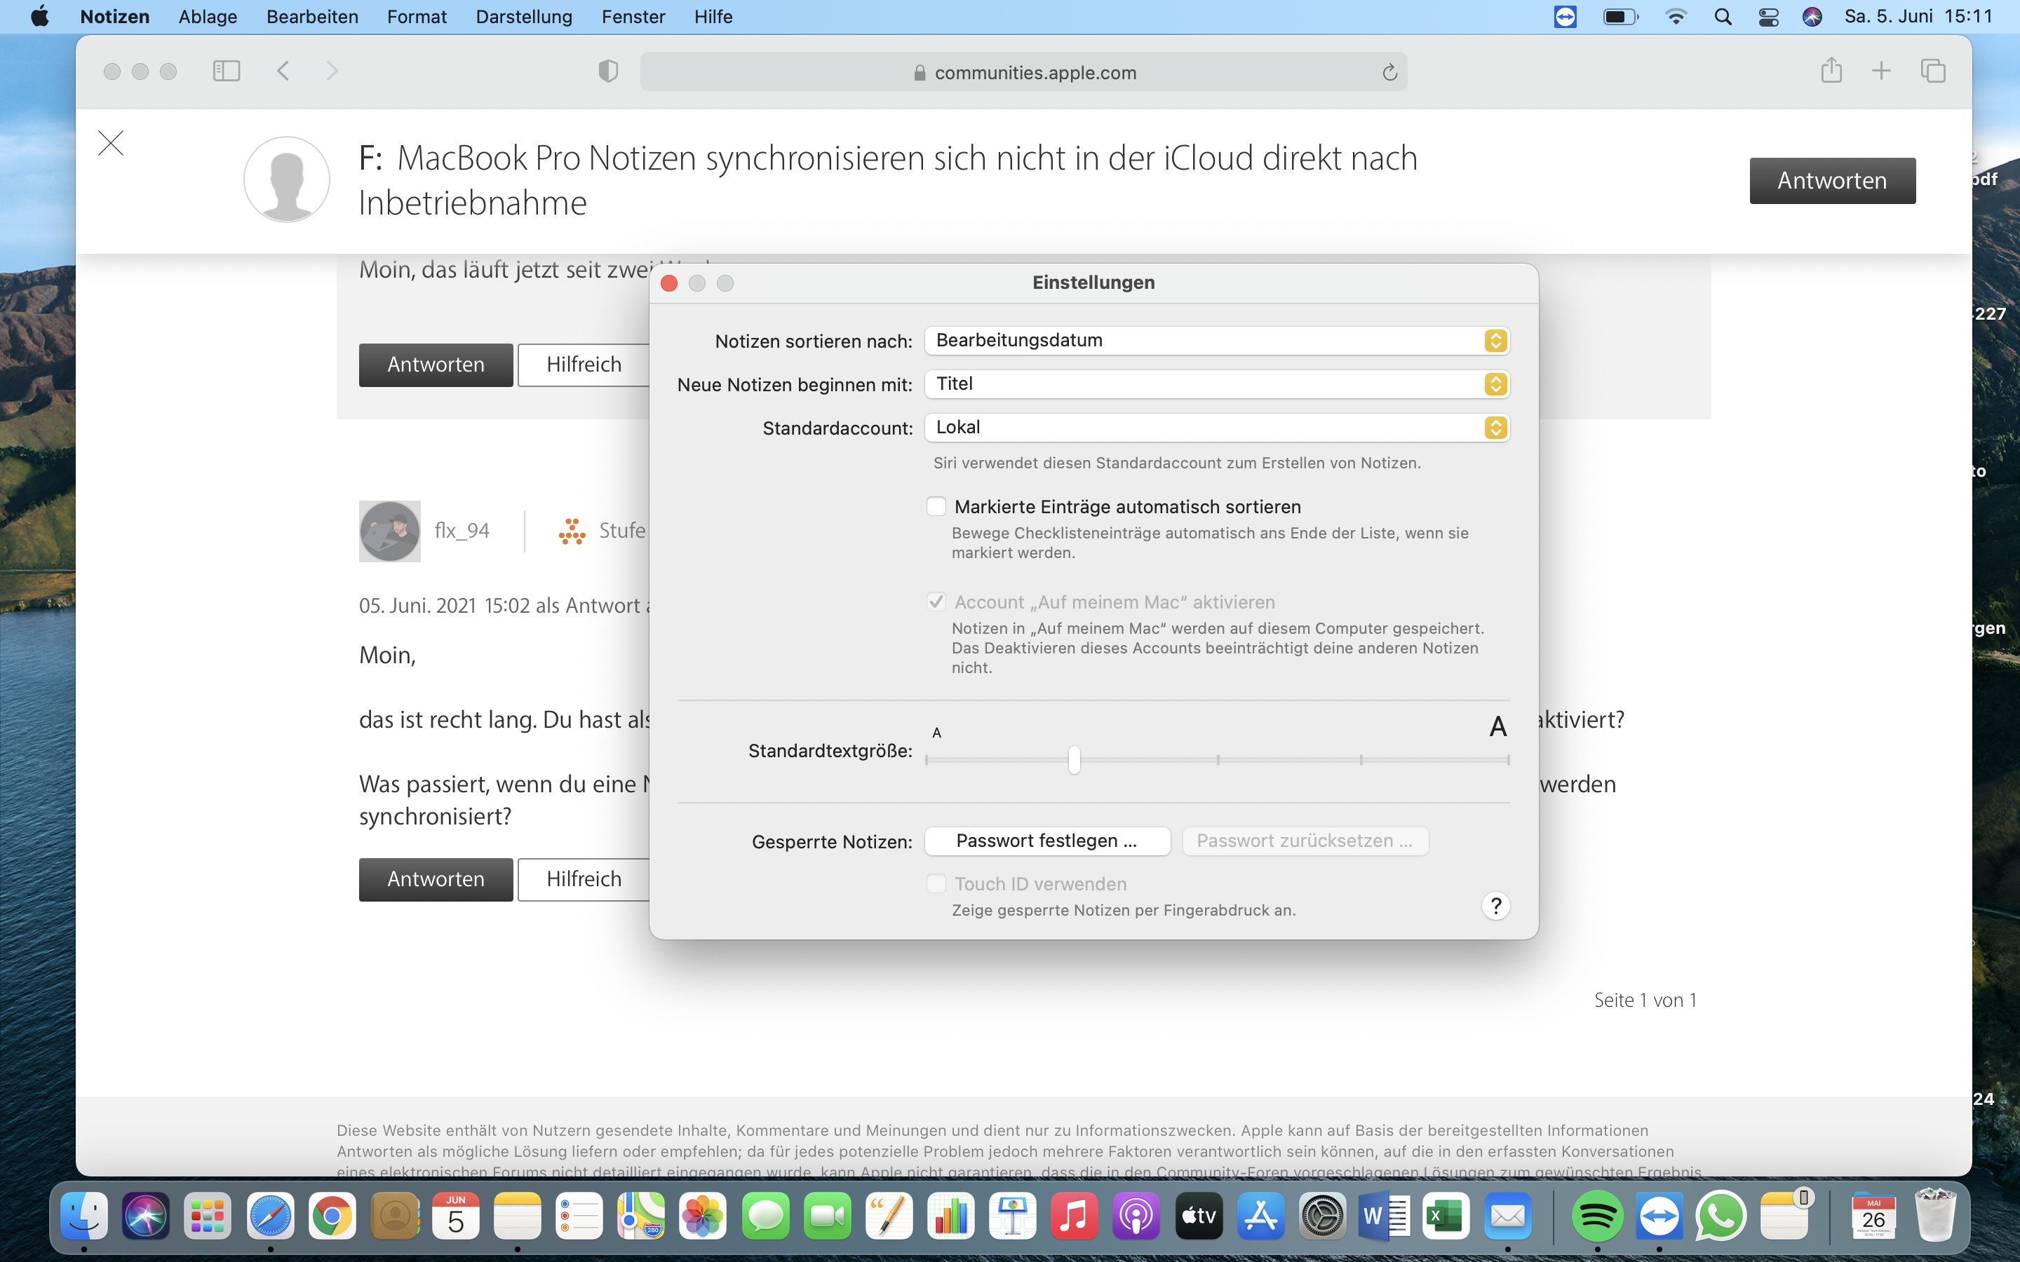Open Notizen sortieren nach dropdown
2020x1262 pixels.
[x=1216, y=341]
